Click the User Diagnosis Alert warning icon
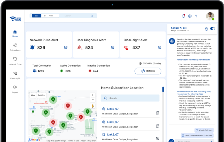 tap(80, 47)
